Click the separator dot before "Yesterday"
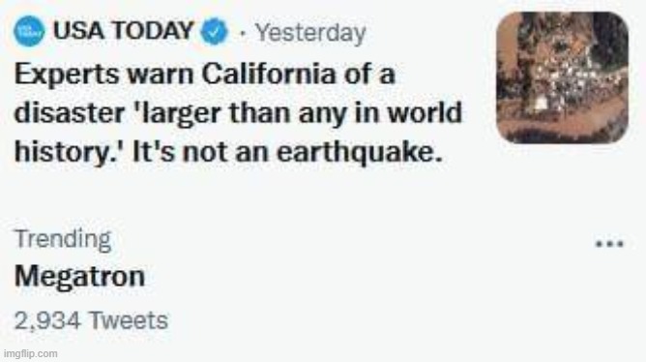 (x=242, y=34)
